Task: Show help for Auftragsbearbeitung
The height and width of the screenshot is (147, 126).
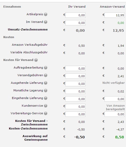Action: 46,68
